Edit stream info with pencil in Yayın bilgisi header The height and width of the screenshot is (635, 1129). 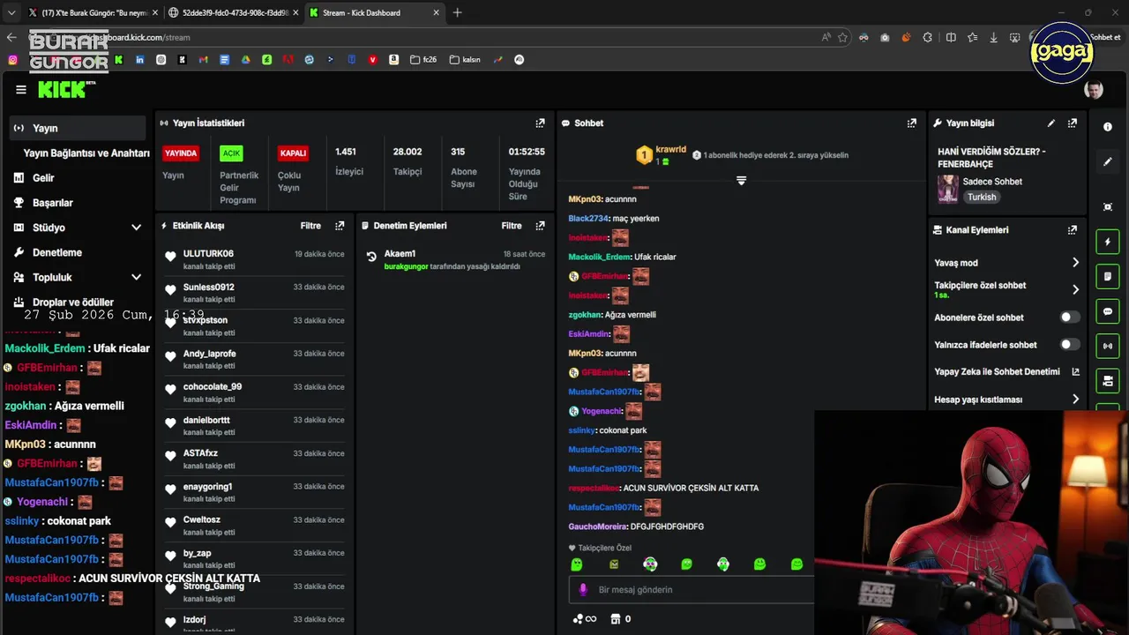[1050, 123]
